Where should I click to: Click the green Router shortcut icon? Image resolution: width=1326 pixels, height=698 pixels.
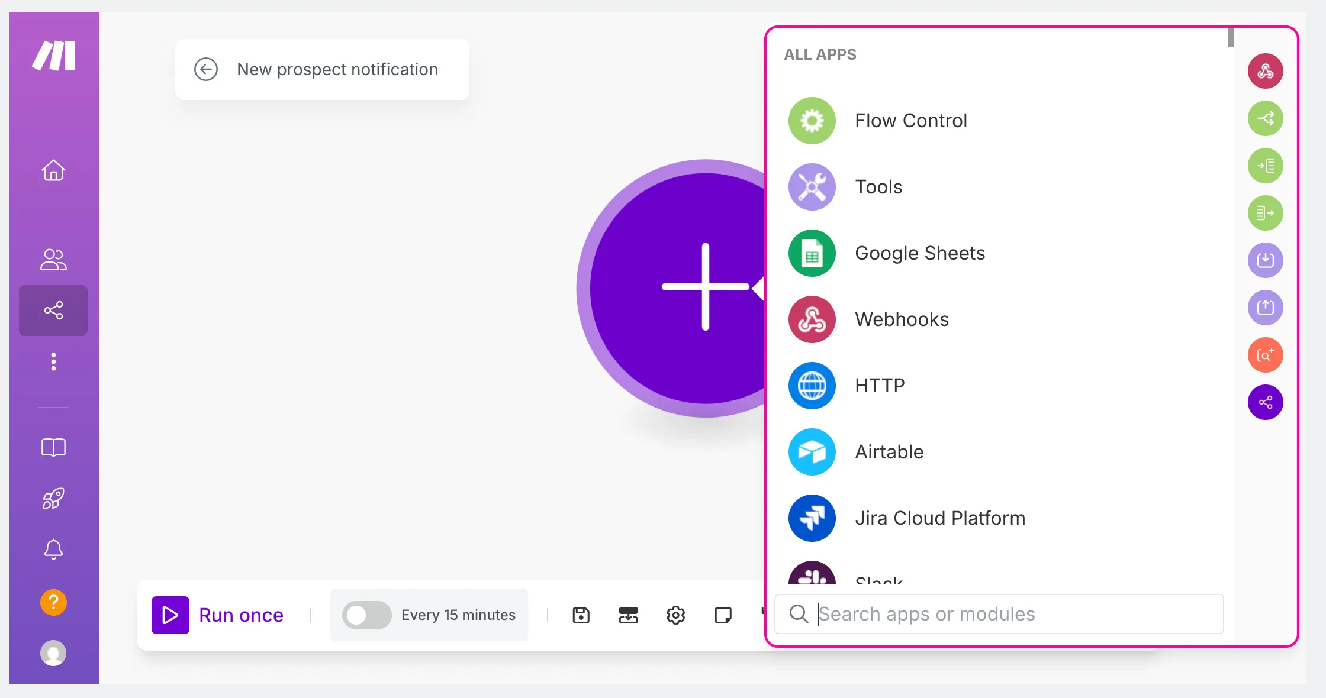[x=1265, y=118]
